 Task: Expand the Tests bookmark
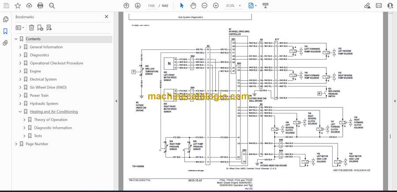[25, 136]
